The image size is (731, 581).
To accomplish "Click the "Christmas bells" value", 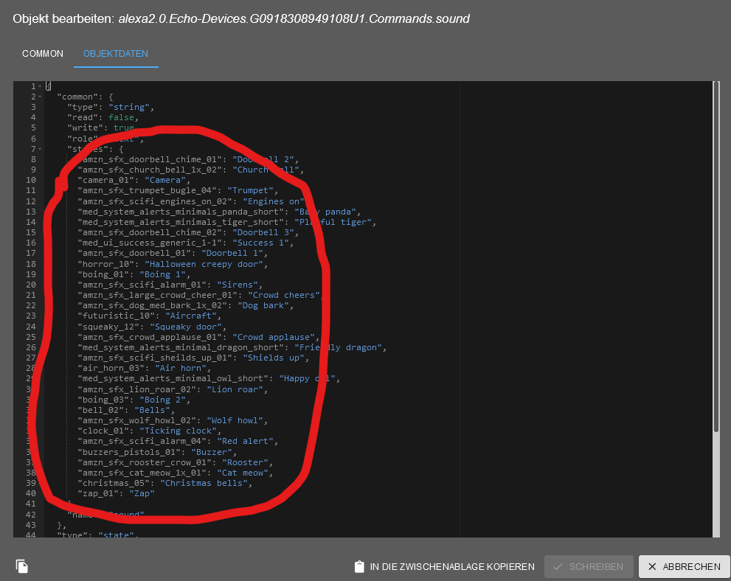I will (204, 483).
